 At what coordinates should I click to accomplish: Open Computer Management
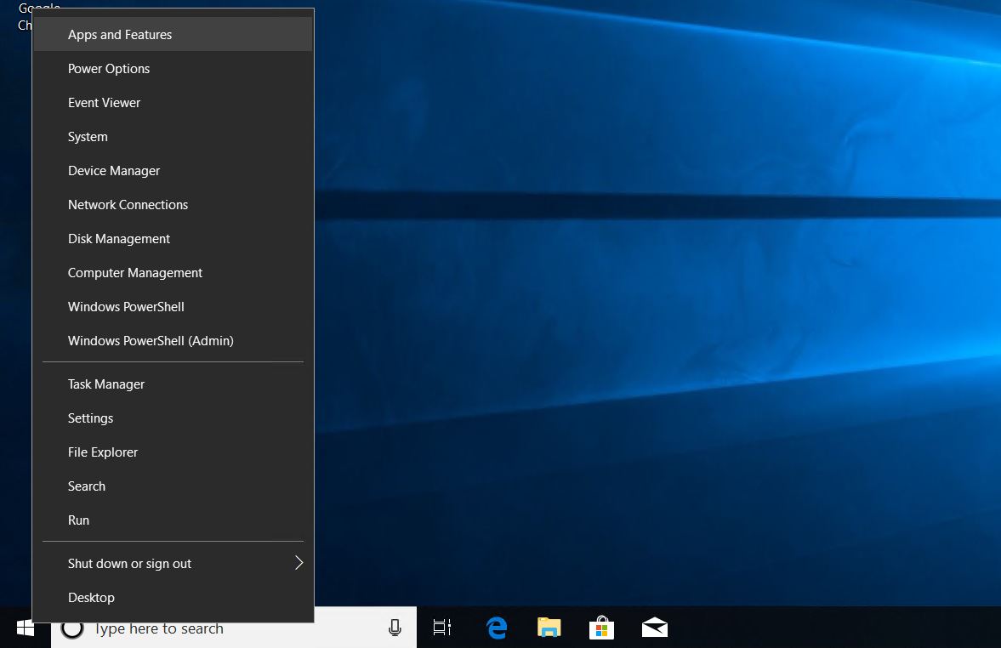tap(134, 272)
